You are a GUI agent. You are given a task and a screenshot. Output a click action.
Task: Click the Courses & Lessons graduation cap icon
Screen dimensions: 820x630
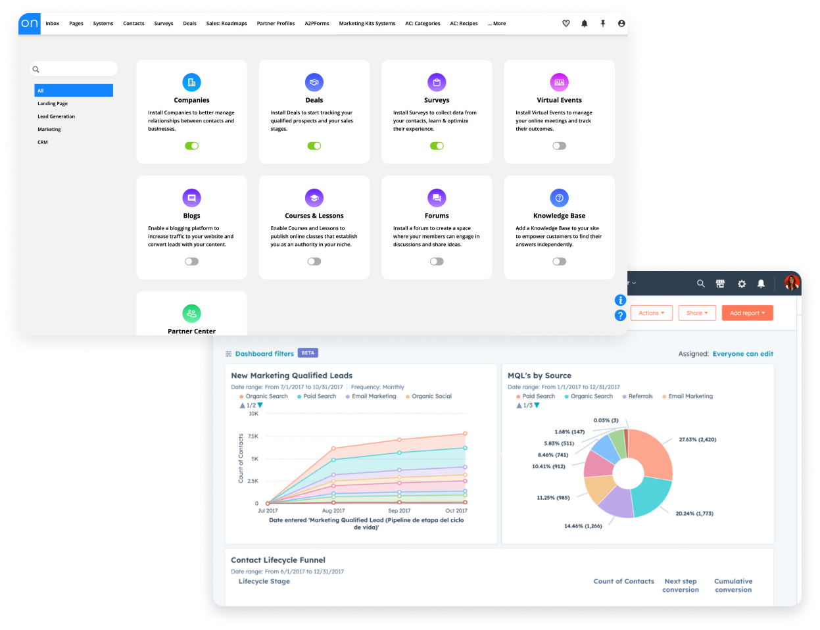tap(314, 197)
